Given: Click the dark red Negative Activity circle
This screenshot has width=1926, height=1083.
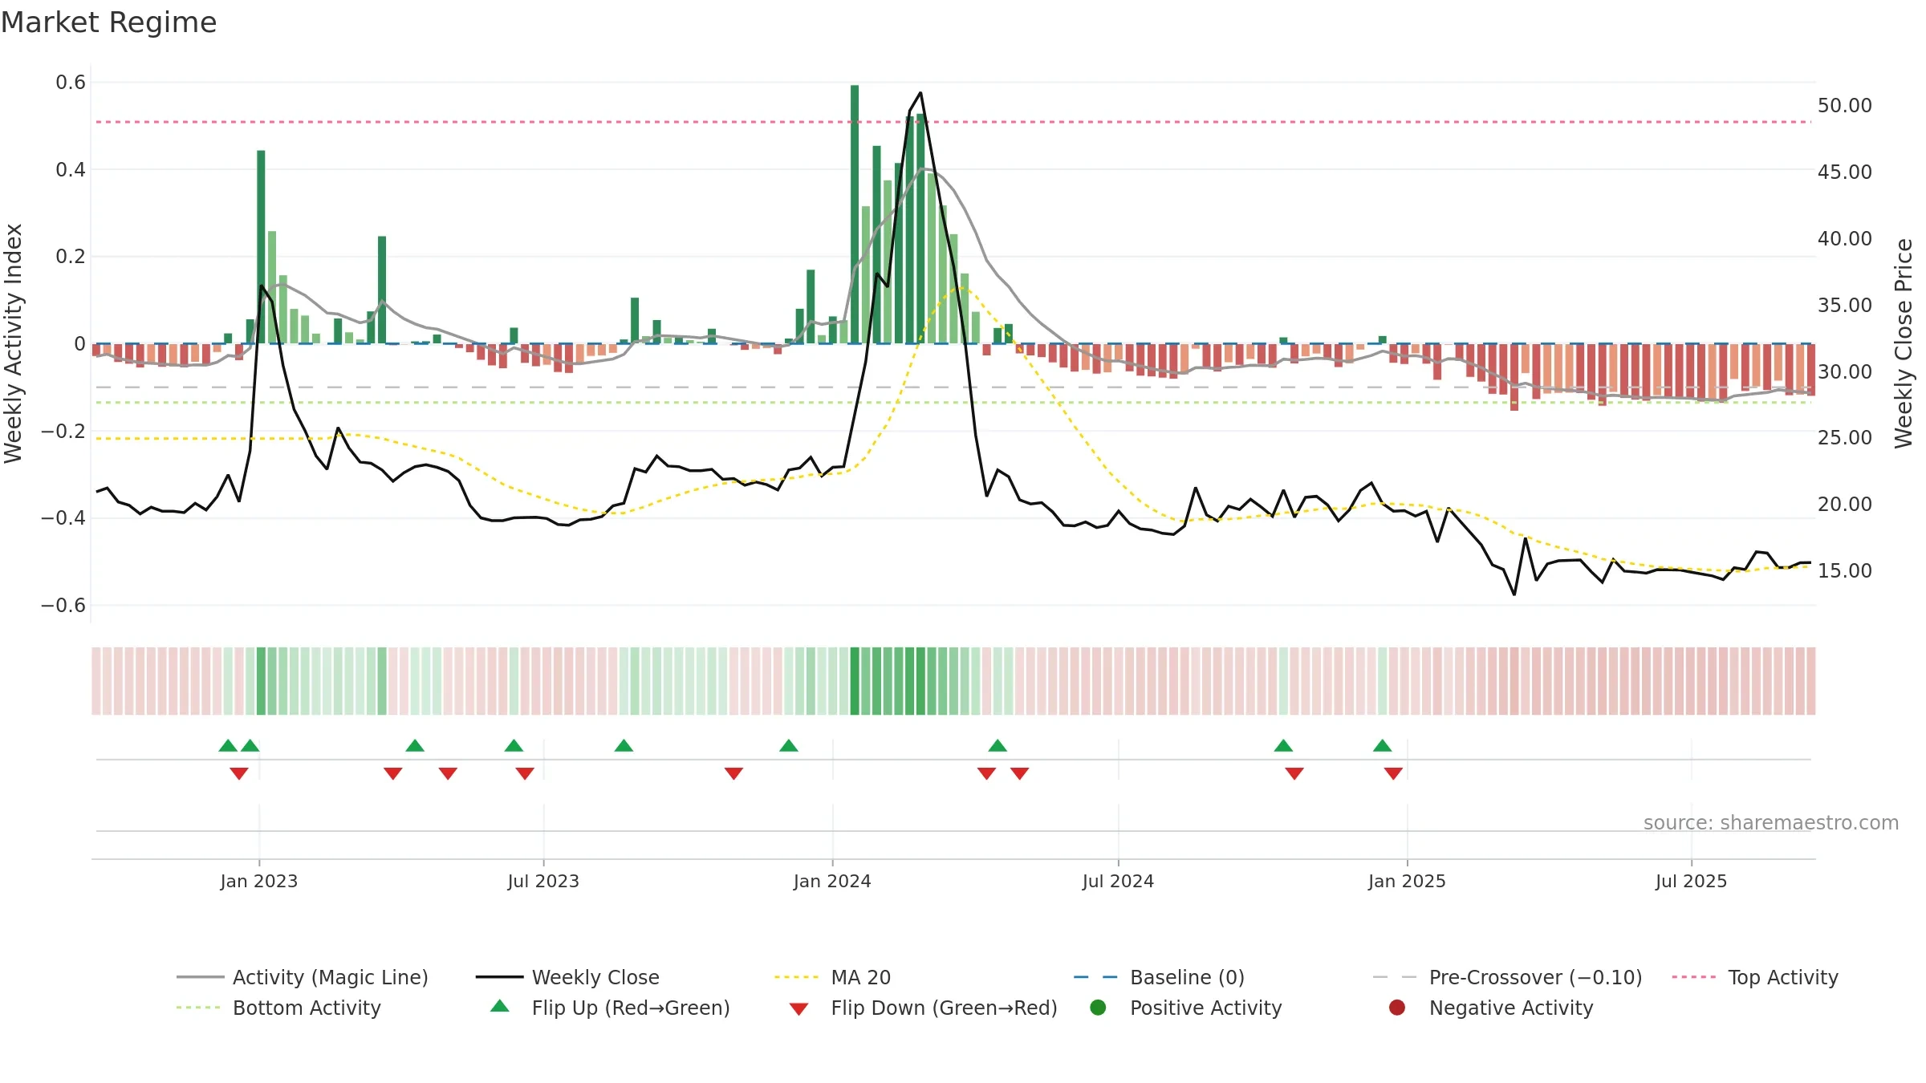Looking at the screenshot, I should click(1397, 1008).
